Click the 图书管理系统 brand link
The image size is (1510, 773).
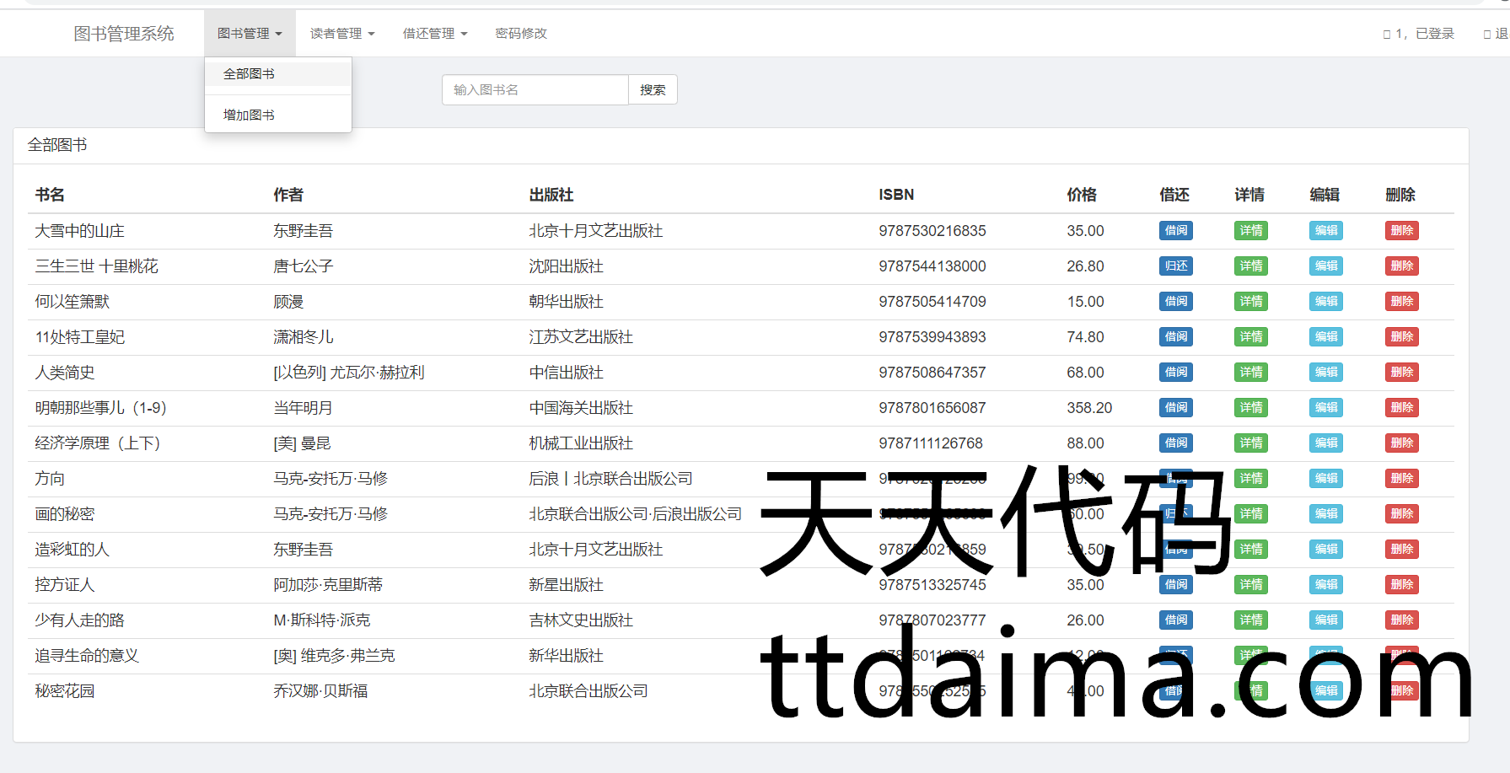(124, 34)
